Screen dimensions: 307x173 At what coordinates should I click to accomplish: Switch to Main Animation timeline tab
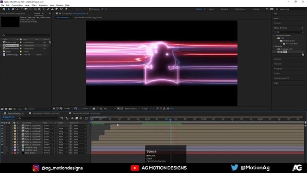(x=14, y=113)
